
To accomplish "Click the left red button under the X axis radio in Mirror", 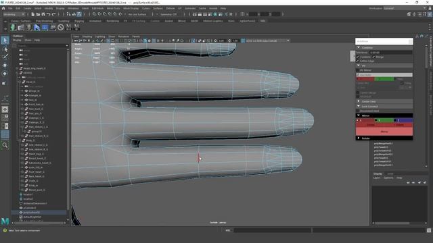I will pyautogui.click(x=370, y=125).
